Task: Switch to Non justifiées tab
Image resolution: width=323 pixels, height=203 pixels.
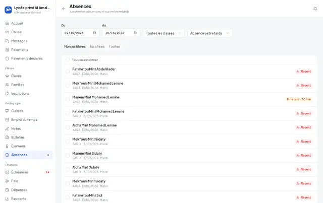Action: click(x=75, y=46)
